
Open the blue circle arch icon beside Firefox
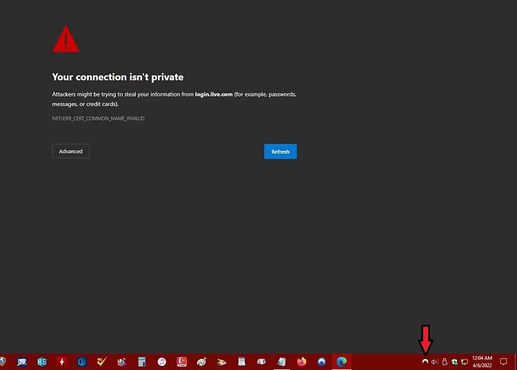pyautogui.click(x=321, y=362)
